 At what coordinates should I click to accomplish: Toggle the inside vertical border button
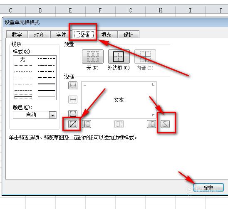click(119, 124)
